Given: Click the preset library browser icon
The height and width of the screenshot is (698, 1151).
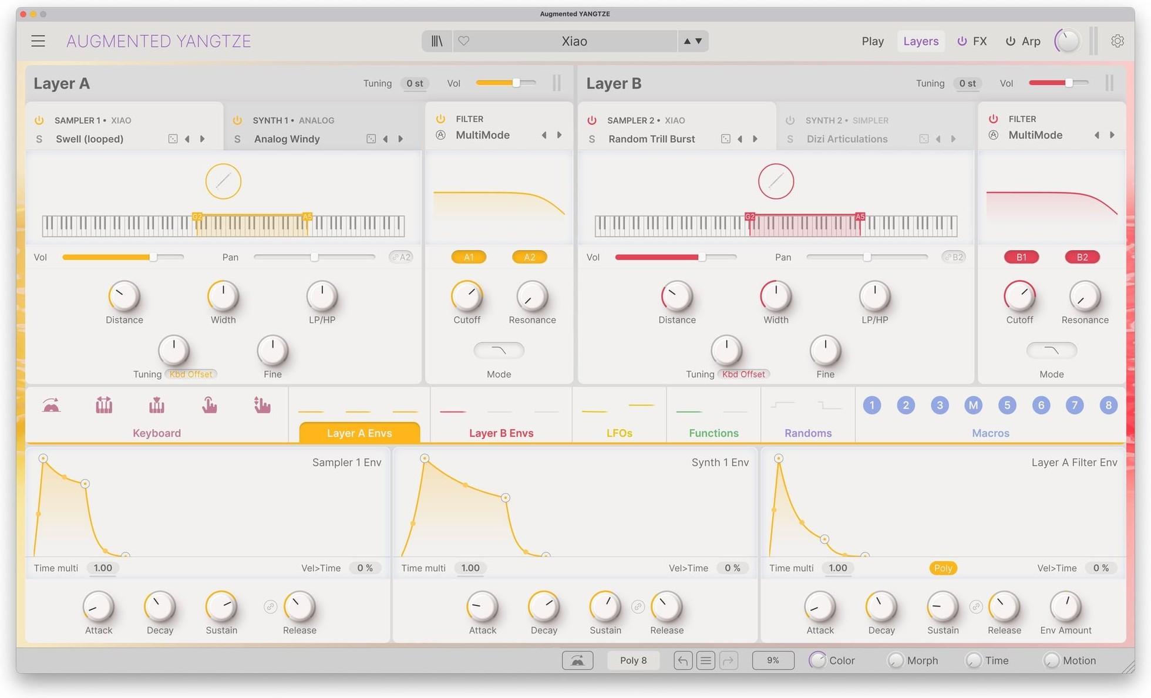Looking at the screenshot, I should point(437,41).
